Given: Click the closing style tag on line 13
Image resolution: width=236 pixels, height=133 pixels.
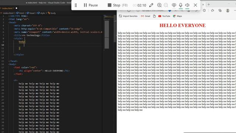Looking at the screenshot, I should click(19, 55).
